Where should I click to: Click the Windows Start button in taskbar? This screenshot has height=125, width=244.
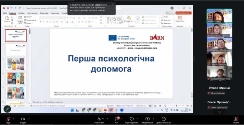click(72, 110)
